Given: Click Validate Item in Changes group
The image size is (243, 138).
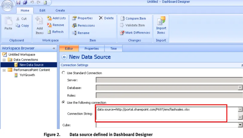Looking at the screenshot, I should pos(132,25).
